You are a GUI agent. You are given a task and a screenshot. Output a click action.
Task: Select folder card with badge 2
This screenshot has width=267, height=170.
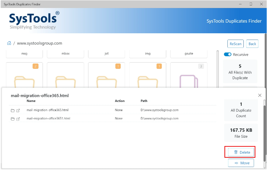click(24, 75)
